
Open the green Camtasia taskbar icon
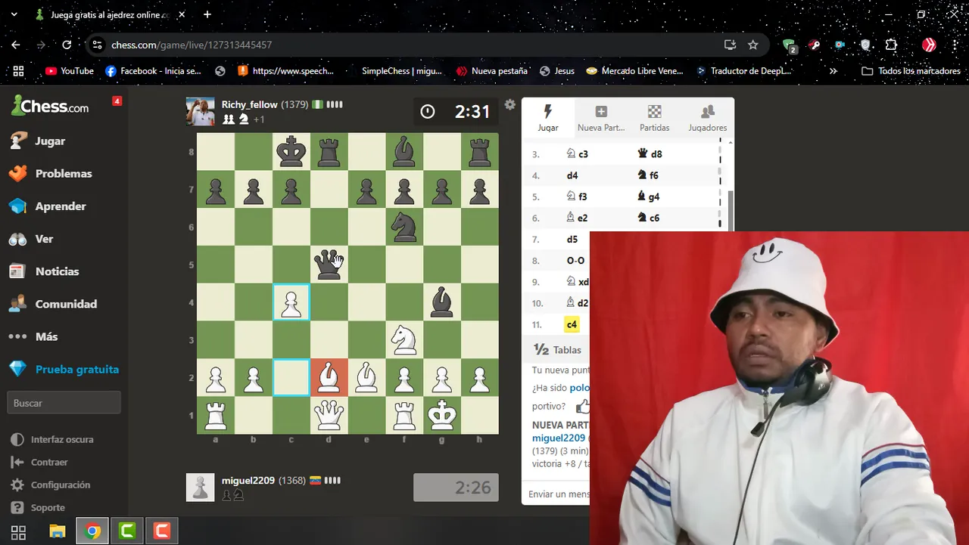click(x=127, y=531)
